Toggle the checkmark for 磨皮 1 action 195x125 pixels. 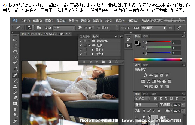point(81,50)
